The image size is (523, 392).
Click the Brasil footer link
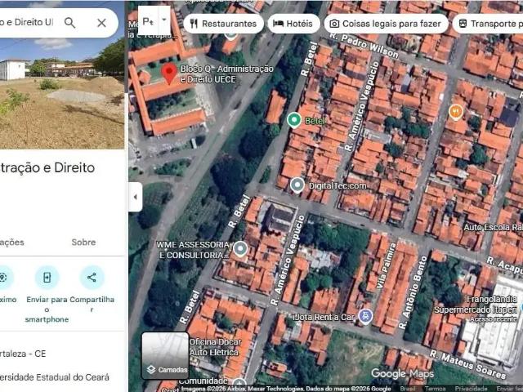coord(408,389)
